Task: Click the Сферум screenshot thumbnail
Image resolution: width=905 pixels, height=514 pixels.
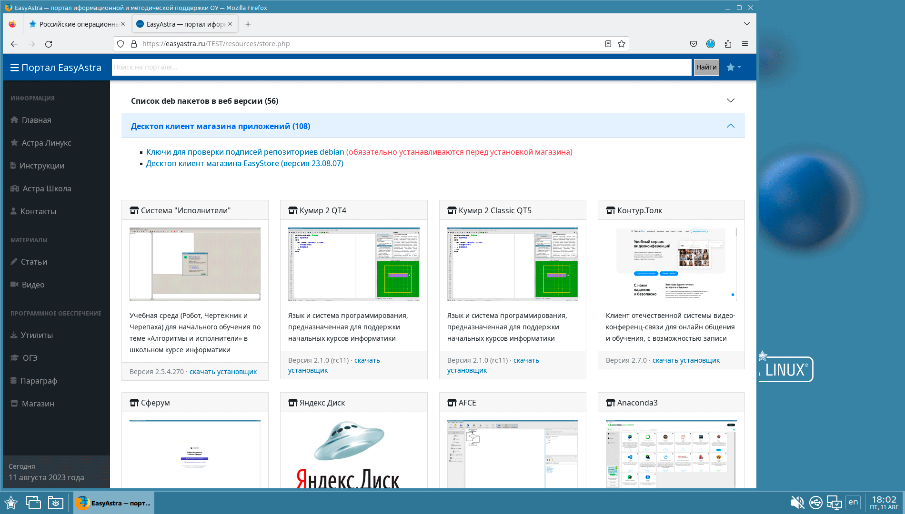Action: 195,454
